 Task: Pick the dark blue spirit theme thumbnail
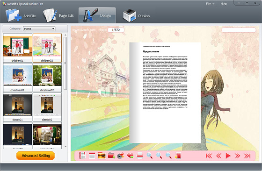[18, 135]
